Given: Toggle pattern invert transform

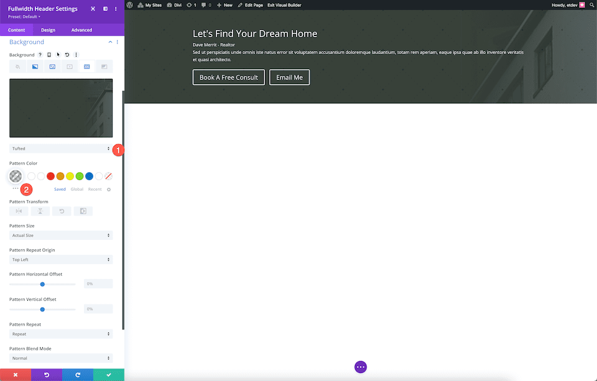Looking at the screenshot, I should click(x=83, y=211).
